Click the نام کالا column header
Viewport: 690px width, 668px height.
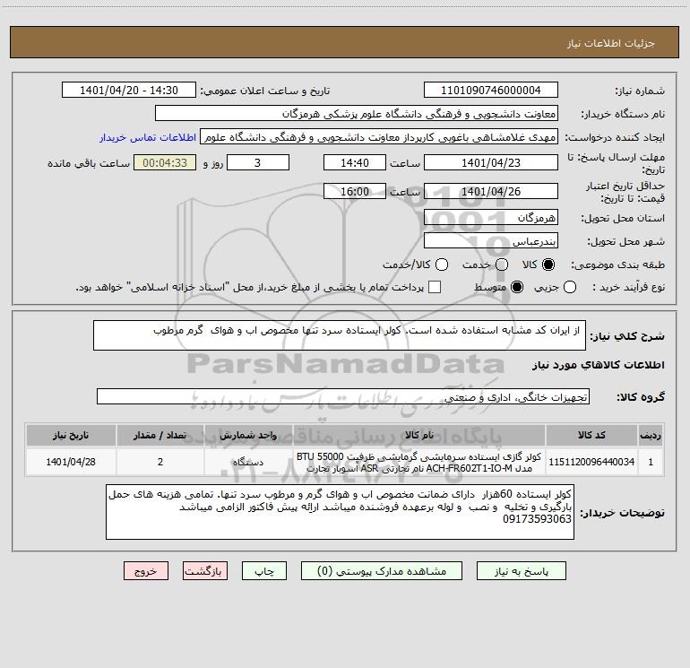(x=419, y=435)
